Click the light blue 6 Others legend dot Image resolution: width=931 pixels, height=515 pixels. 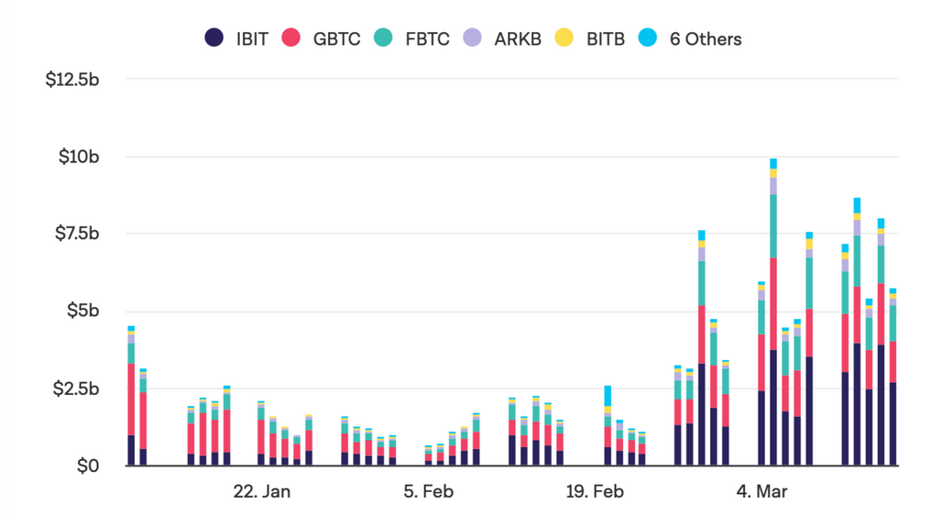click(x=649, y=38)
